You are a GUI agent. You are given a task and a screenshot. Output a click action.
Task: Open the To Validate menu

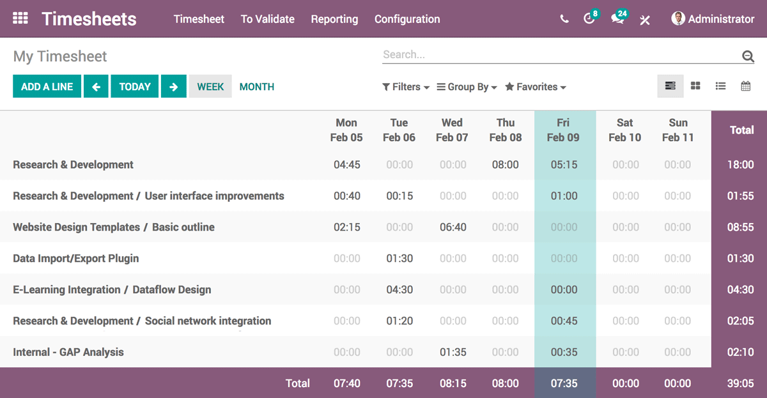pos(267,19)
